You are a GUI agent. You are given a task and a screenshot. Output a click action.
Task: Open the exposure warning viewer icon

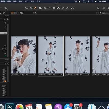tap(99, 8)
